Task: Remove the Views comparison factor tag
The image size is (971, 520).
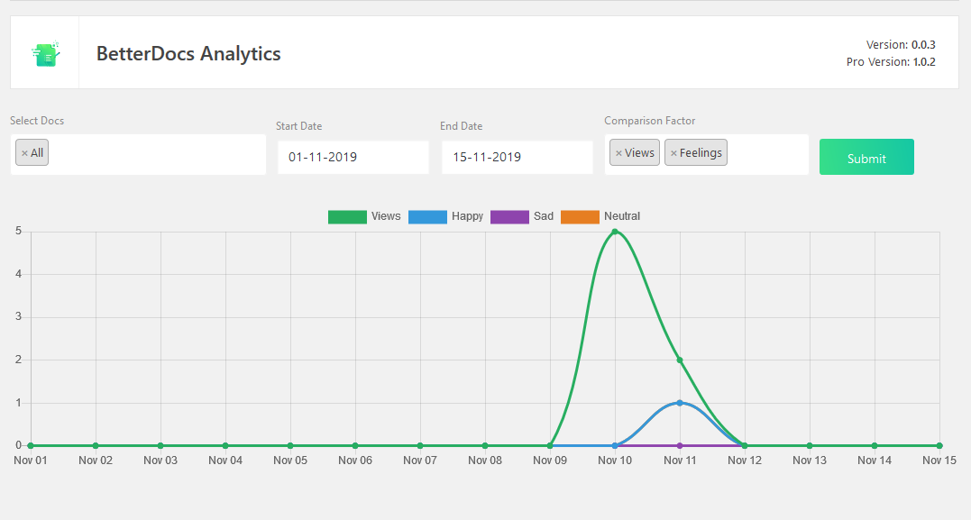Action: coord(618,153)
